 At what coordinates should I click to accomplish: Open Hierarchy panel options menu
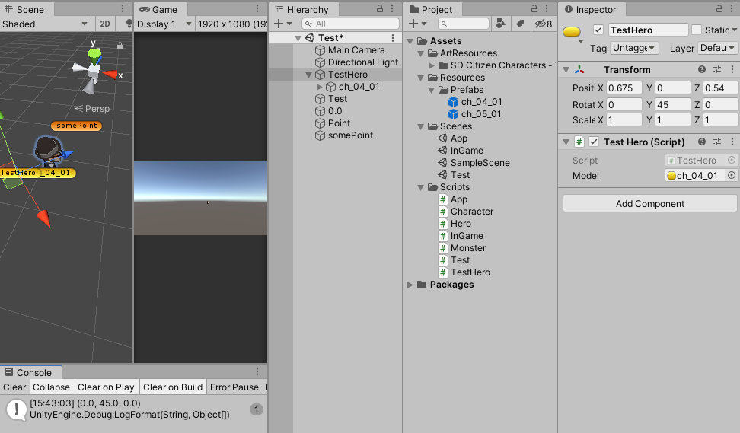pos(392,8)
